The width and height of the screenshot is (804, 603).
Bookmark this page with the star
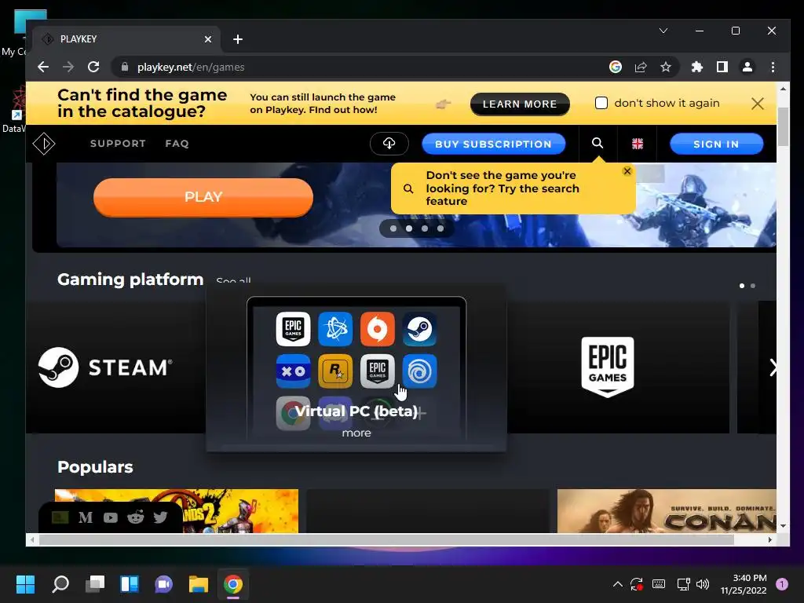pyautogui.click(x=666, y=68)
